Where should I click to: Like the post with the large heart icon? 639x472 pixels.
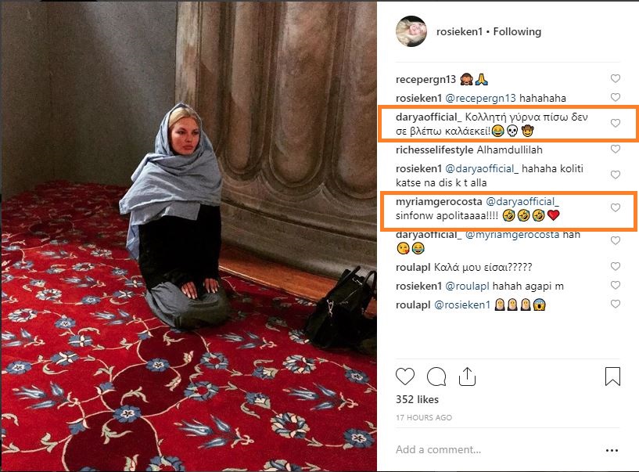pos(404,377)
